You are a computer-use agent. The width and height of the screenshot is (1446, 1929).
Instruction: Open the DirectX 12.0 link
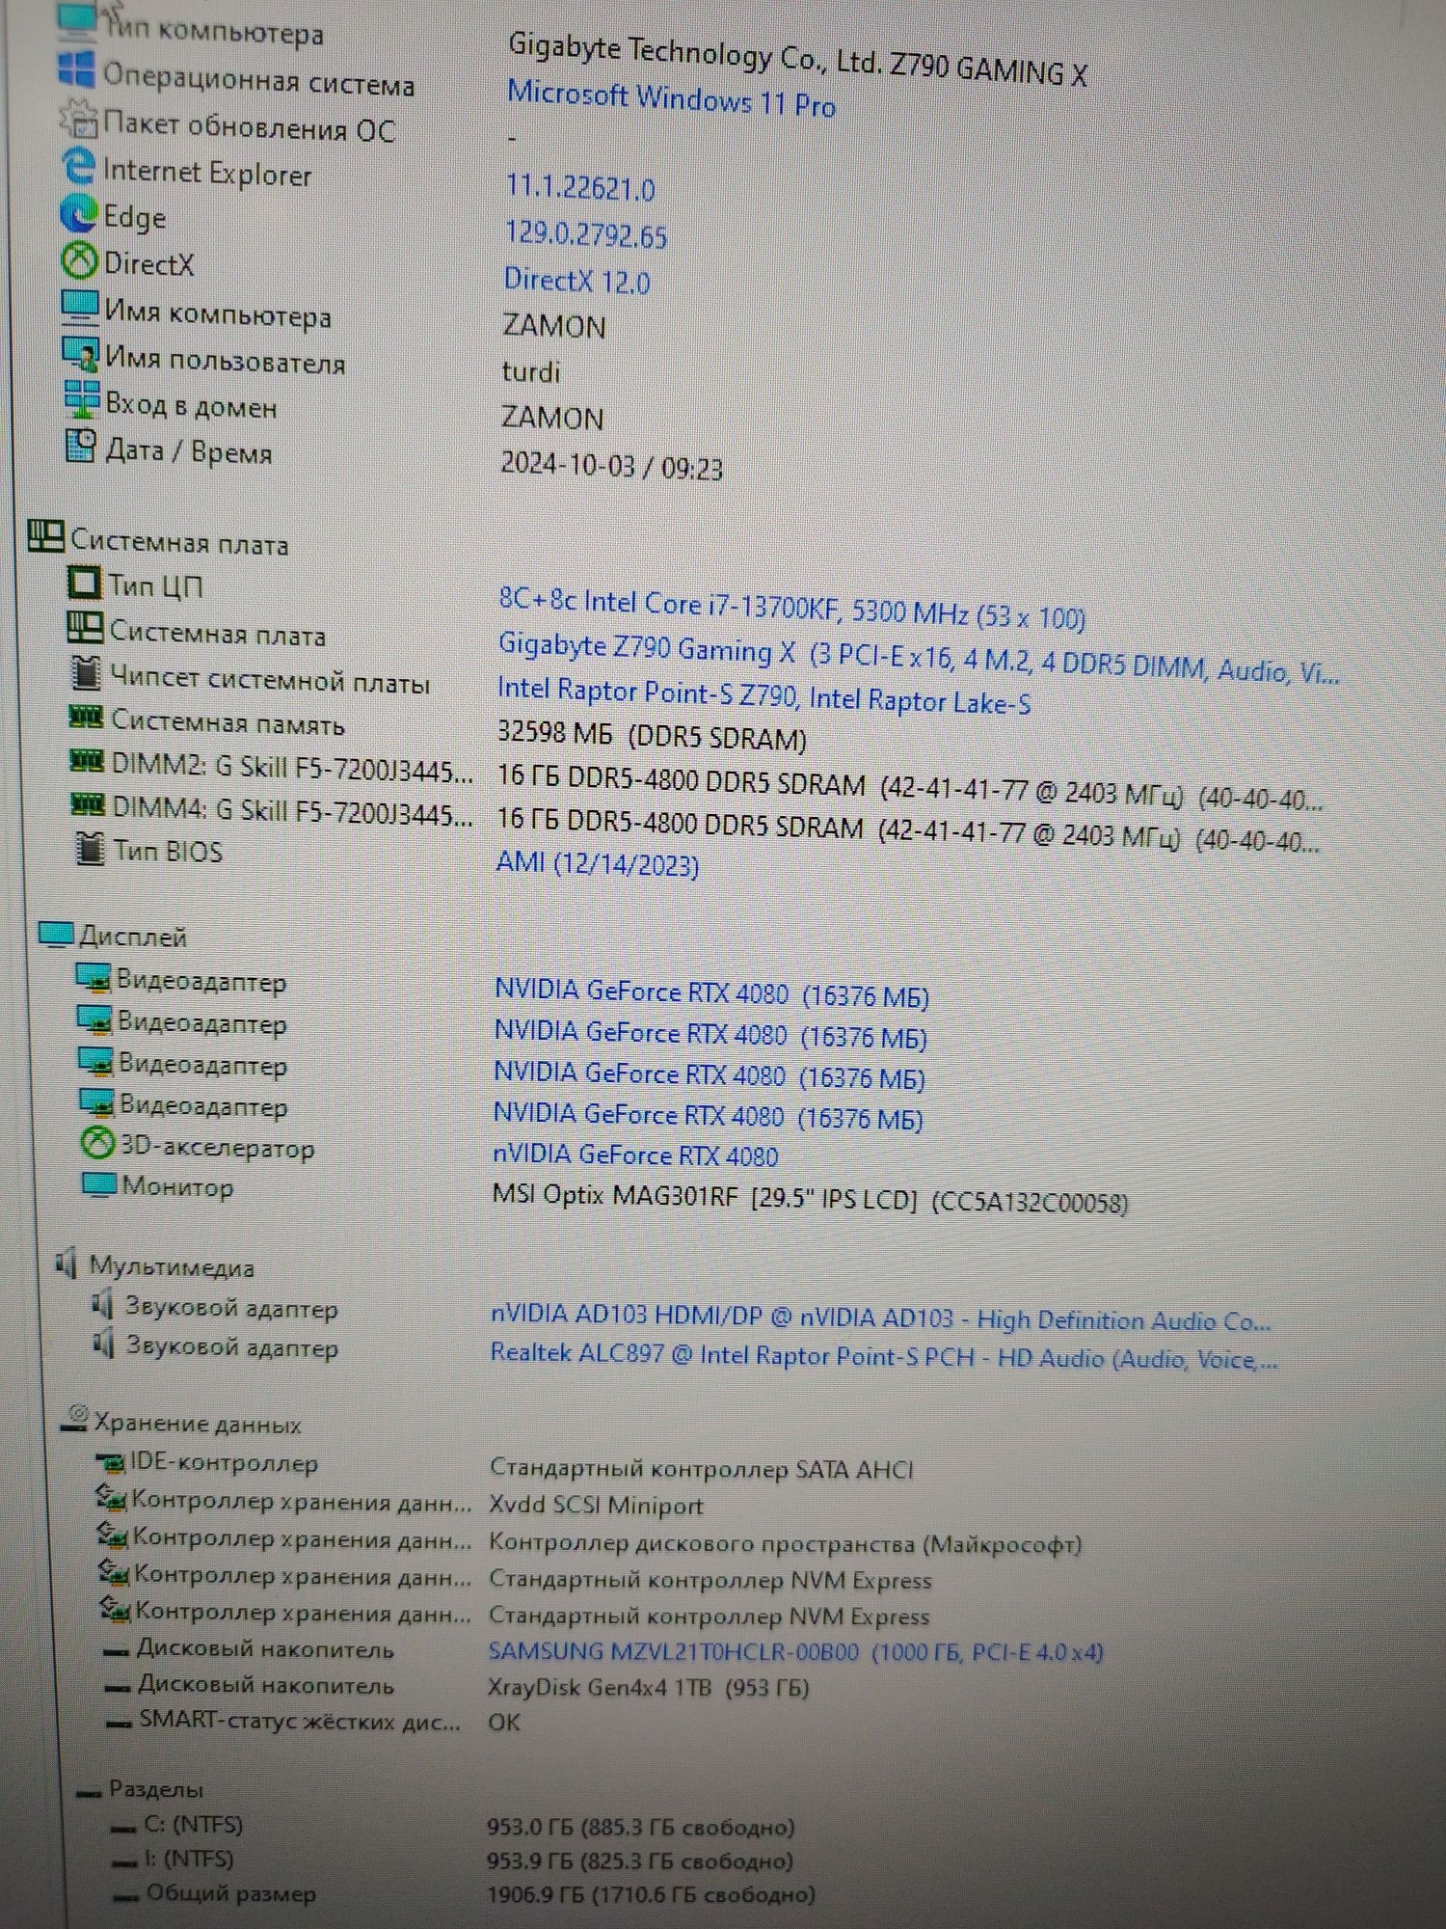coord(576,280)
